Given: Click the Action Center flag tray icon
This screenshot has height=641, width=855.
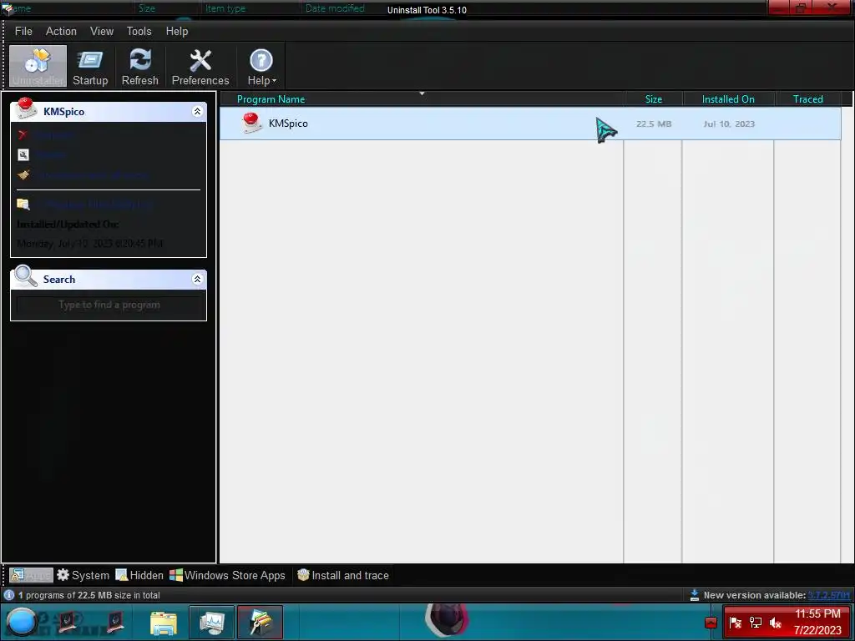Looking at the screenshot, I should tap(735, 623).
